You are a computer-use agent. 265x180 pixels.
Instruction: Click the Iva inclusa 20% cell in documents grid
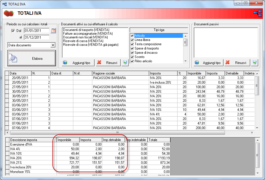(163, 82)
